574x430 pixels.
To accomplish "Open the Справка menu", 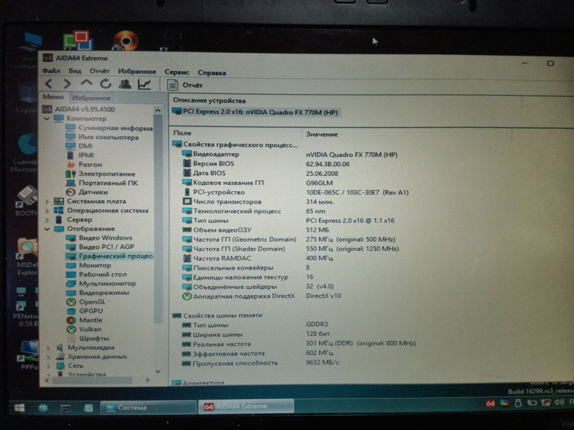I will [212, 73].
